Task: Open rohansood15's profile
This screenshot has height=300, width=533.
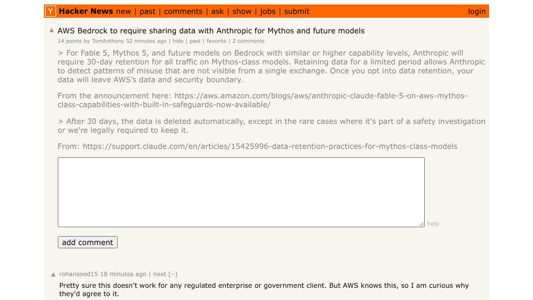Action: [78, 274]
